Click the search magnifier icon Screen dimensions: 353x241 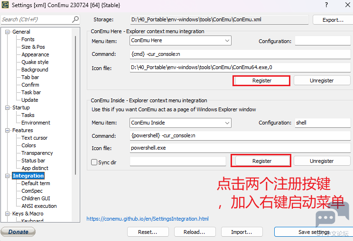(x=75, y=19)
